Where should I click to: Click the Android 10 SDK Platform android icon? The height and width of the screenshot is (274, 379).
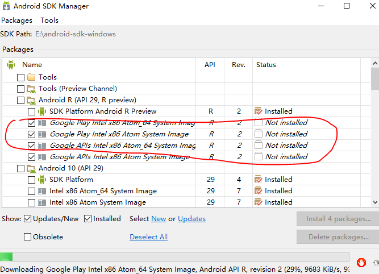point(42,180)
